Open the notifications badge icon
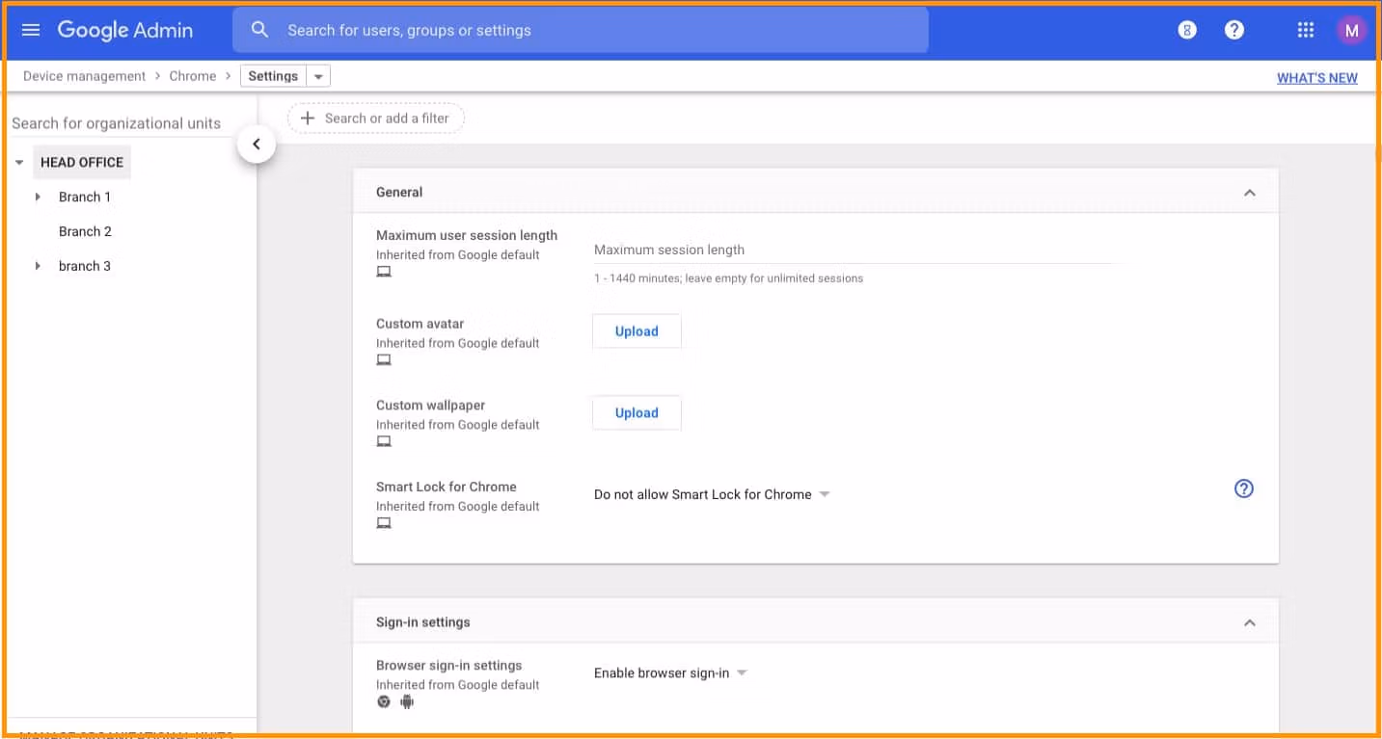1382x739 pixels. tap(1187, 30)
